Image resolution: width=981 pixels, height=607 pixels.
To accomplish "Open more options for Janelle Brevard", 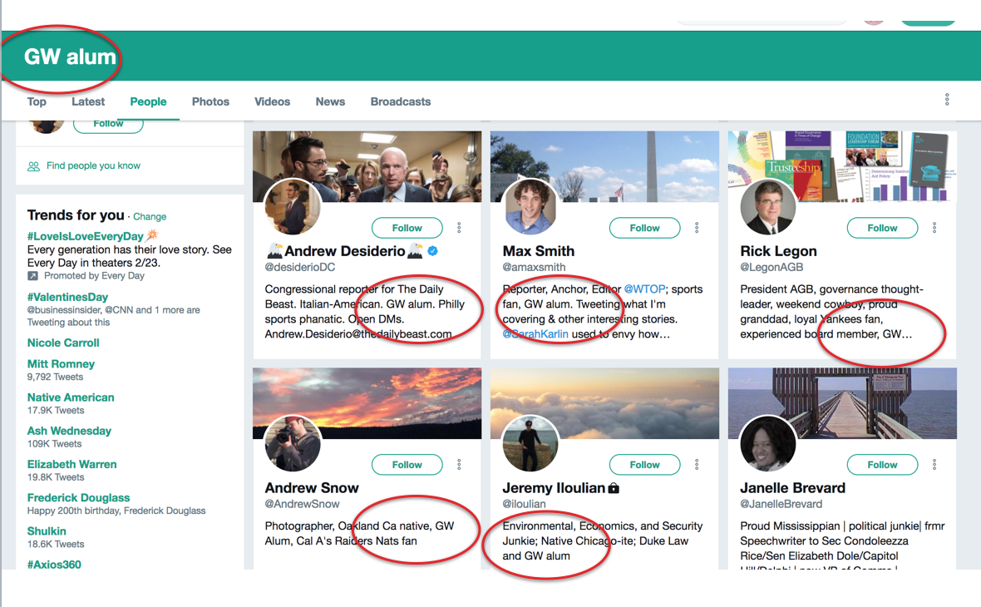I will [x=934, y=464].
